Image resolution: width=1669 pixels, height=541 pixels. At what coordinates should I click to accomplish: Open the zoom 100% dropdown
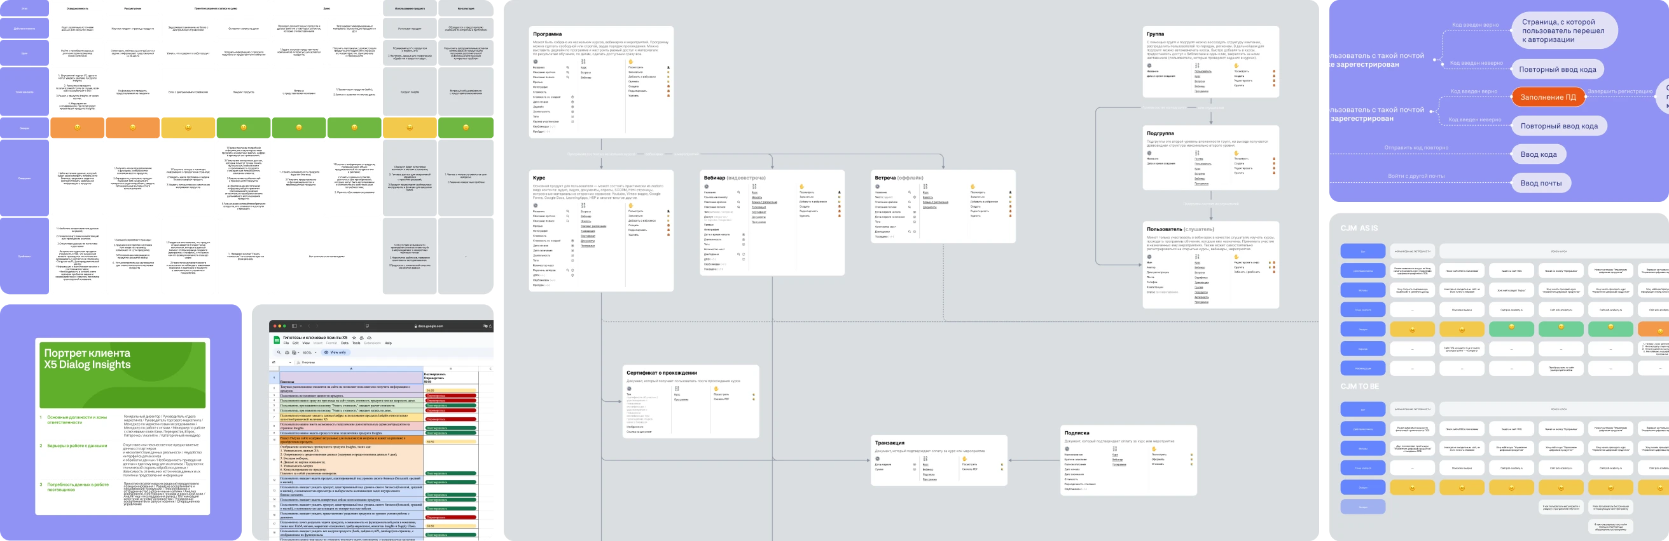coord(309,352)
